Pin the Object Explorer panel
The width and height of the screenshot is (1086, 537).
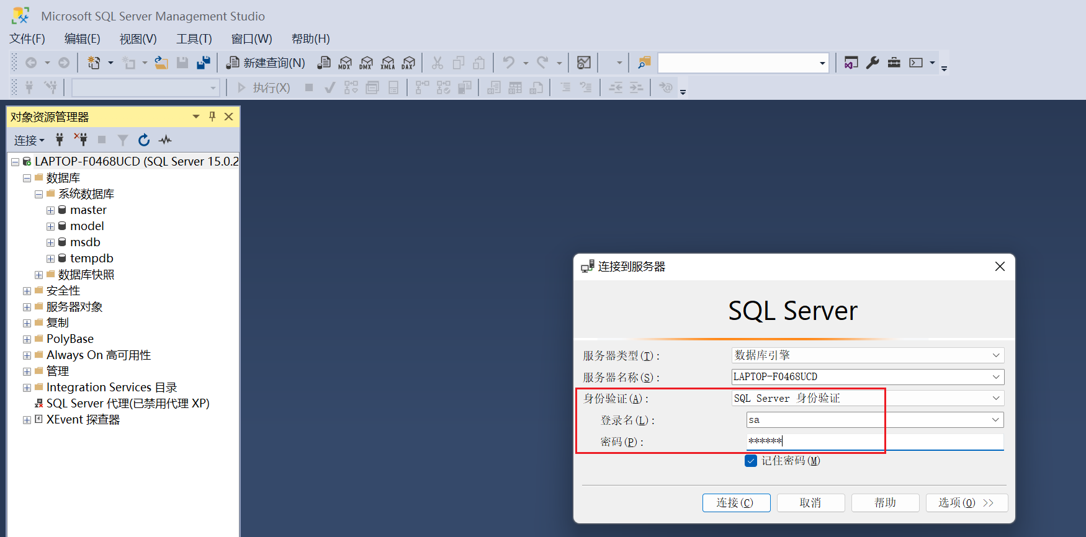(212, 117)
